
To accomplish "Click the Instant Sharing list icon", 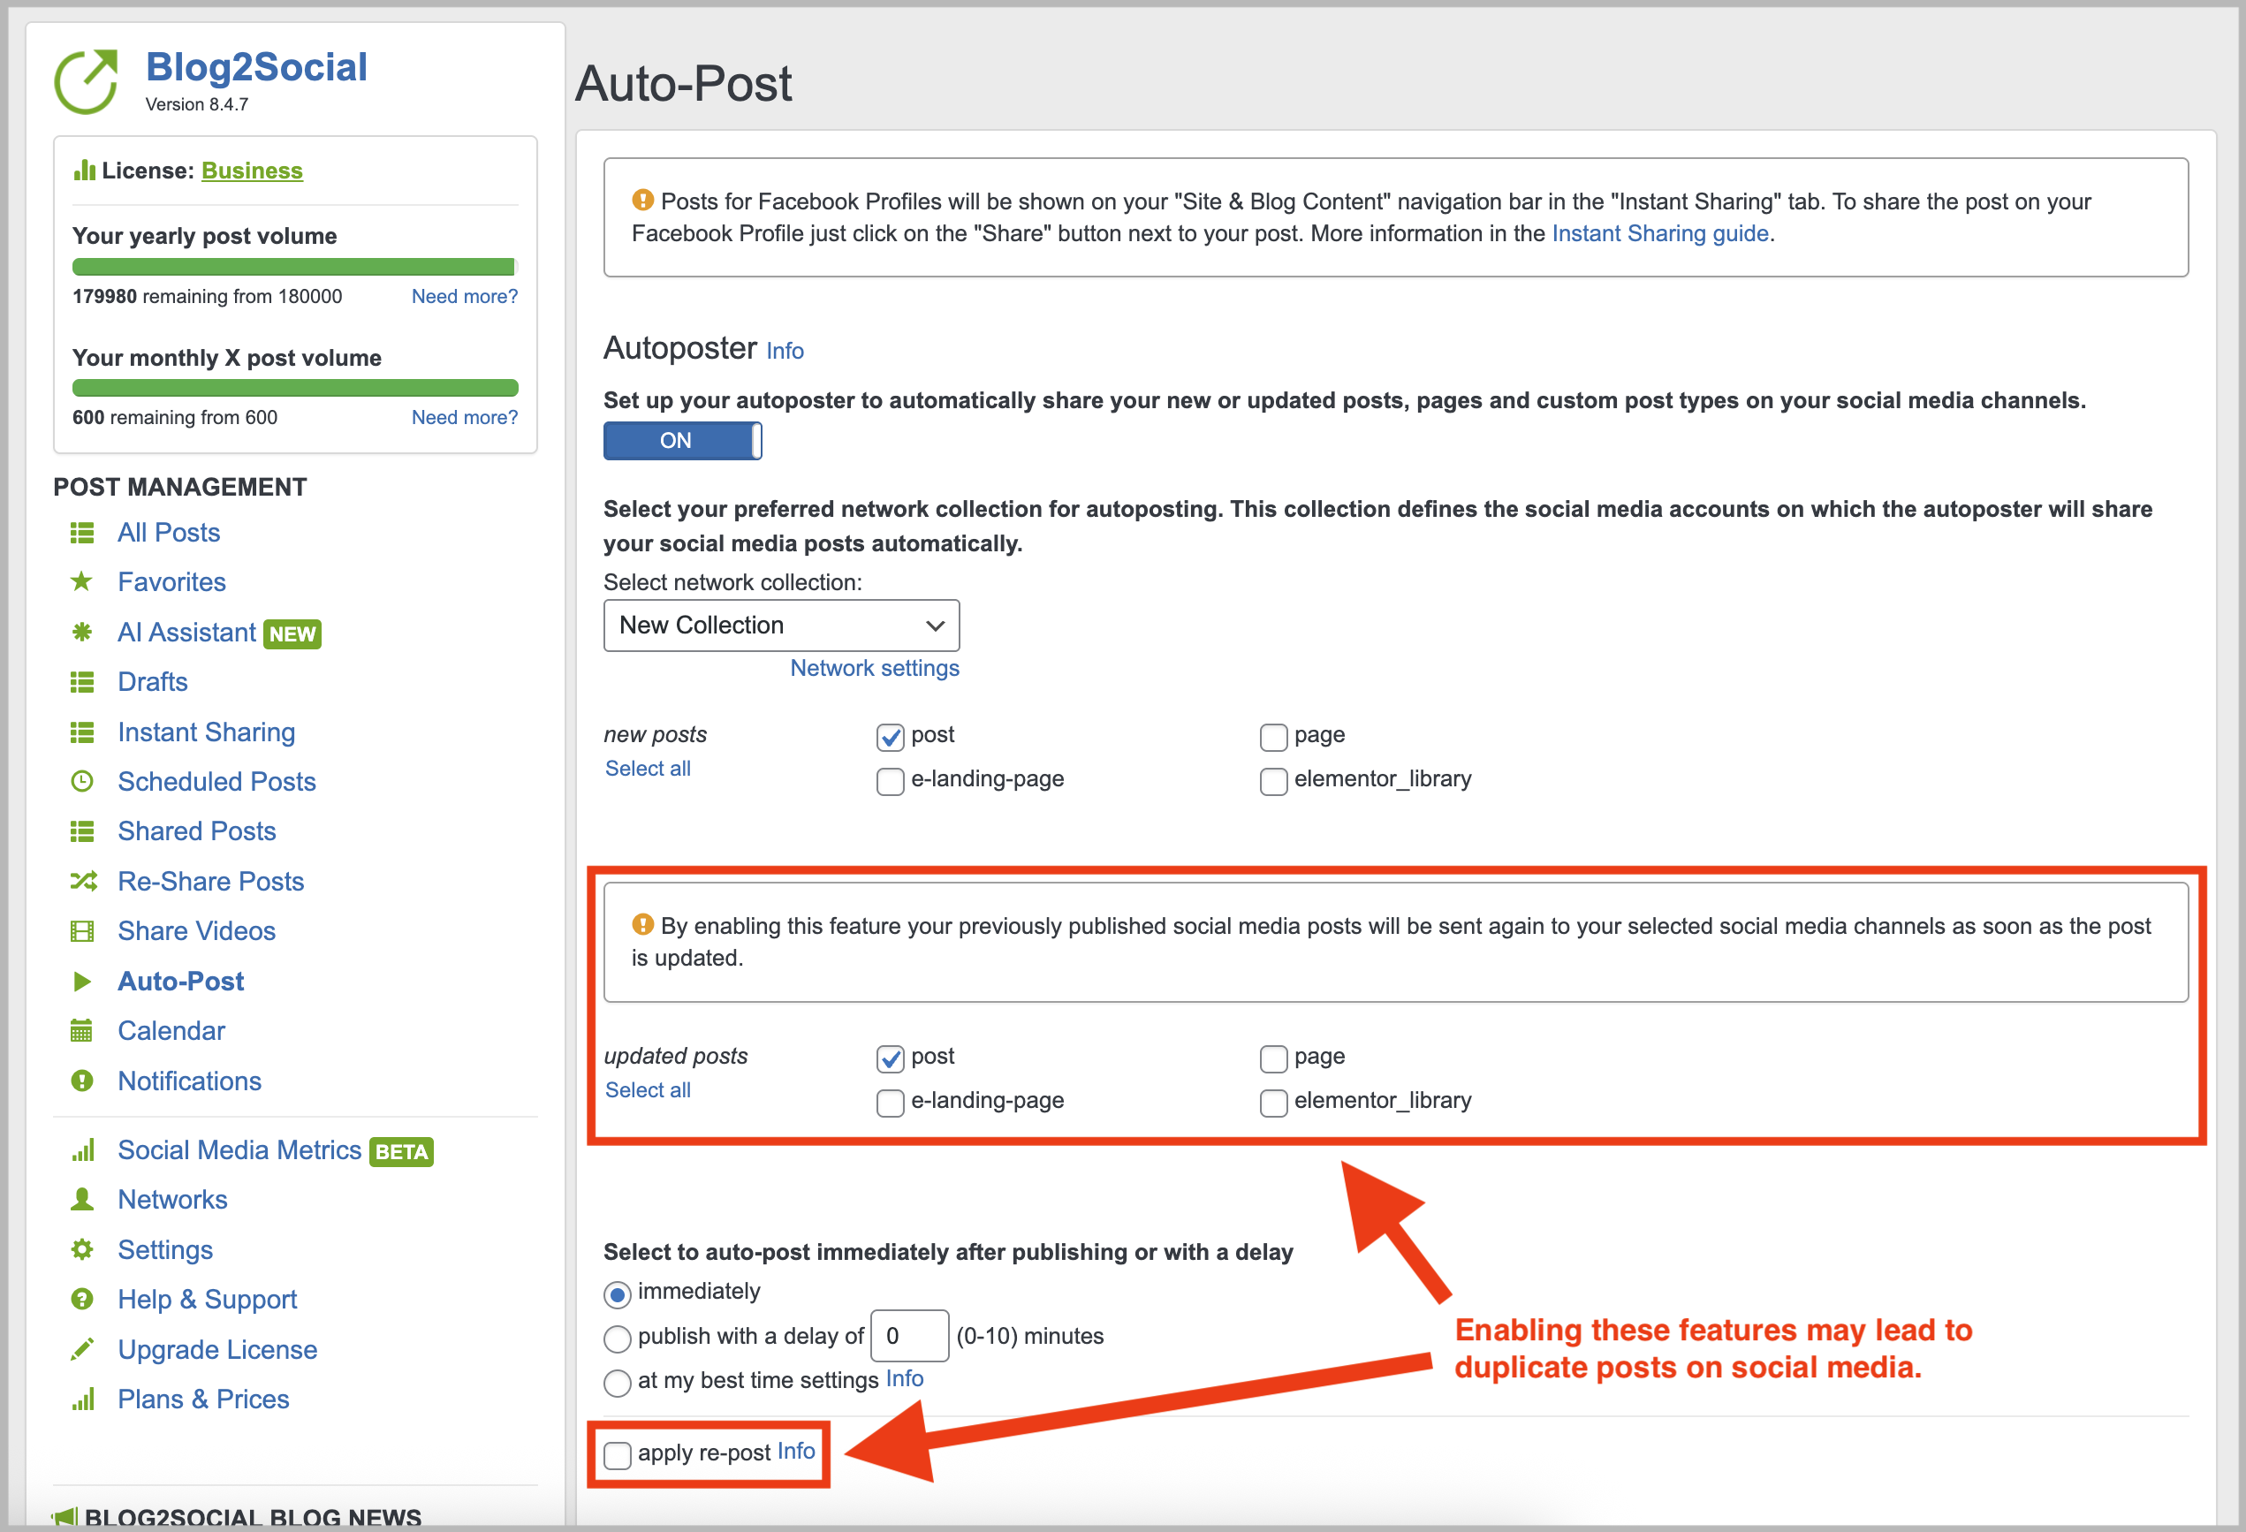I will point(82,732).
